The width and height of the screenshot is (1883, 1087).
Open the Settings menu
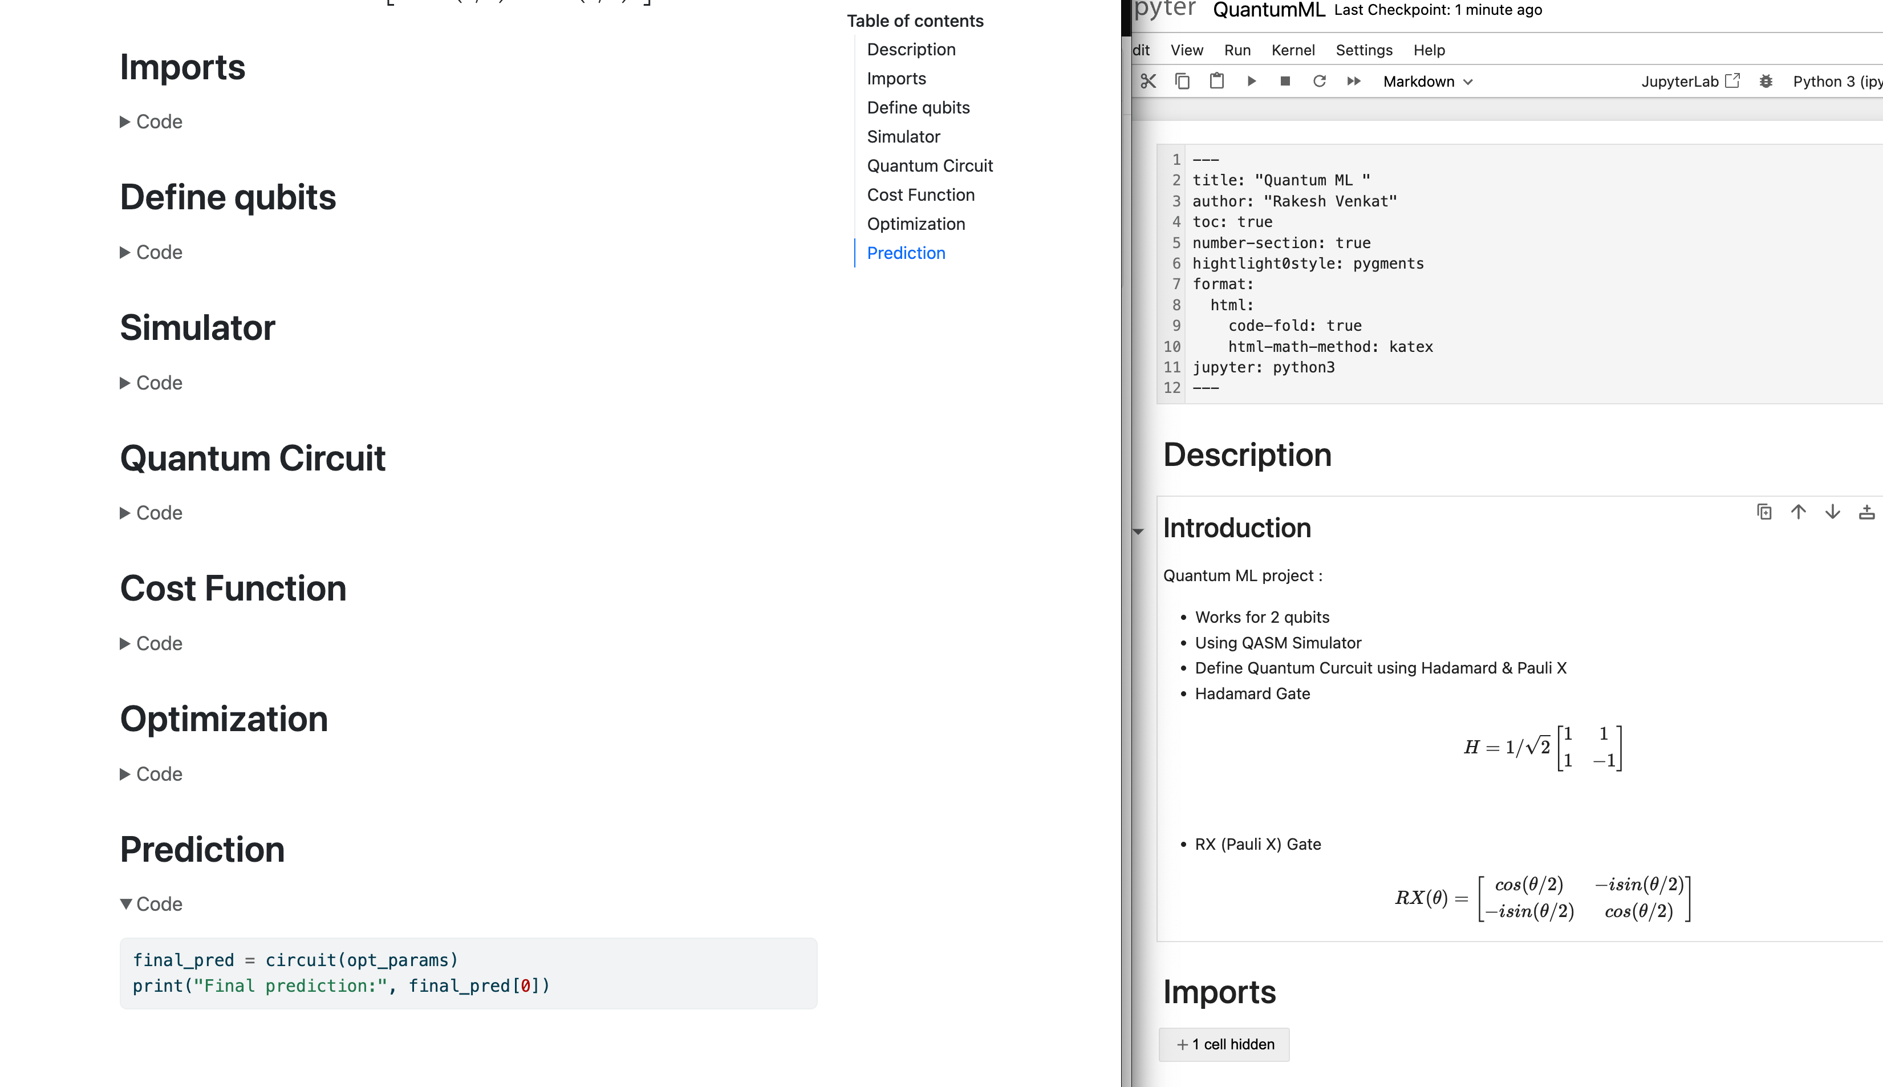[x=1363, y=50]
